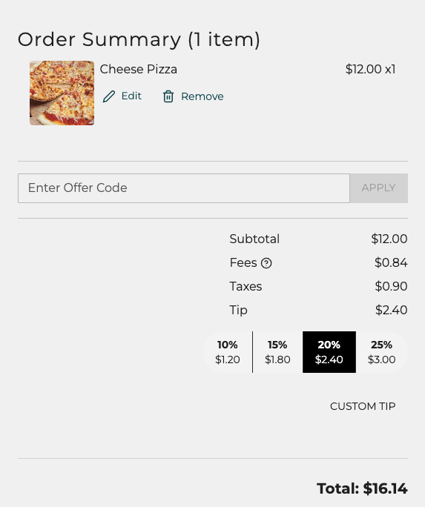Viewport: 425px width, 507px height.
Task: Click the $12.00 x1 item price
Action: point(370,69)
